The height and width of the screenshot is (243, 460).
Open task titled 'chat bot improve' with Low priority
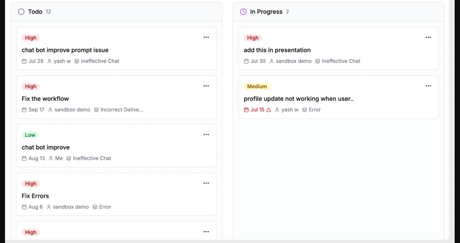pyautogui.click(x=45, y=147)
